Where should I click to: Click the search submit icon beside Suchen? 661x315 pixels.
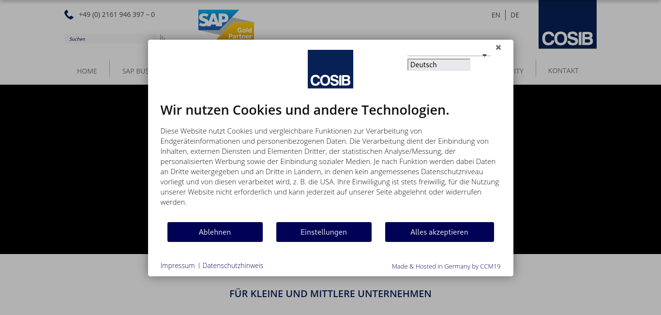pyautogui.click(x=163, y=38)
